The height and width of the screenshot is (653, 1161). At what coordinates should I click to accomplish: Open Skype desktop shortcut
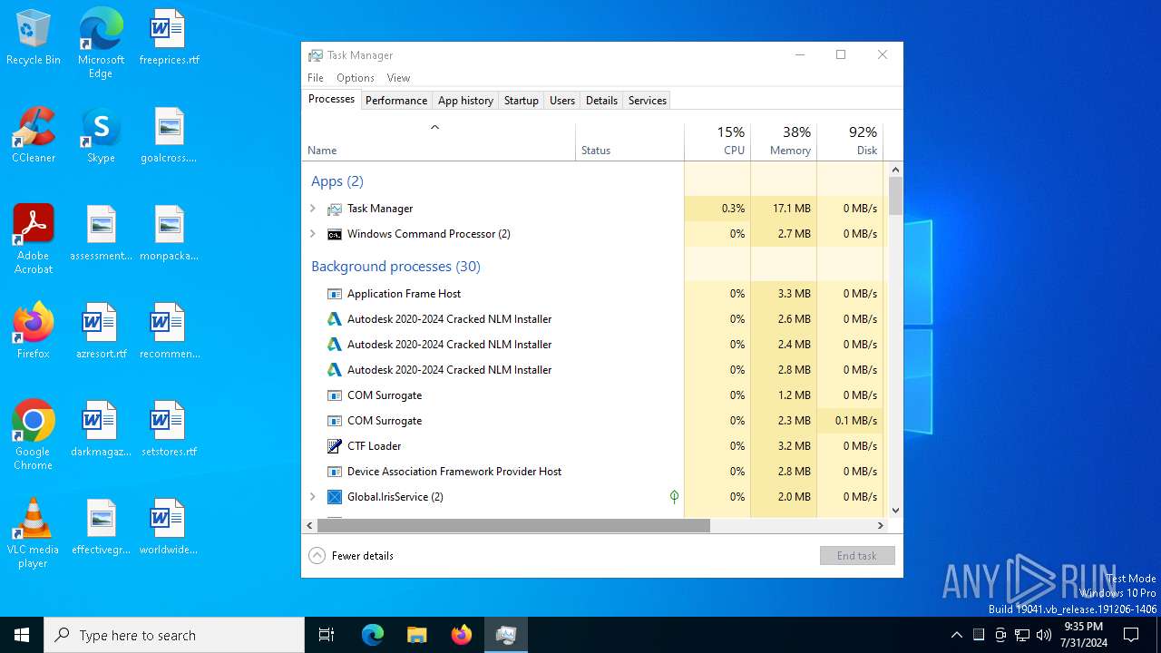(101, 135)
